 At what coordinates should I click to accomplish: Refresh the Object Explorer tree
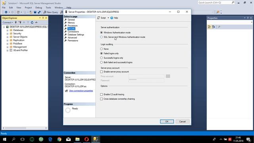(32, 22)
